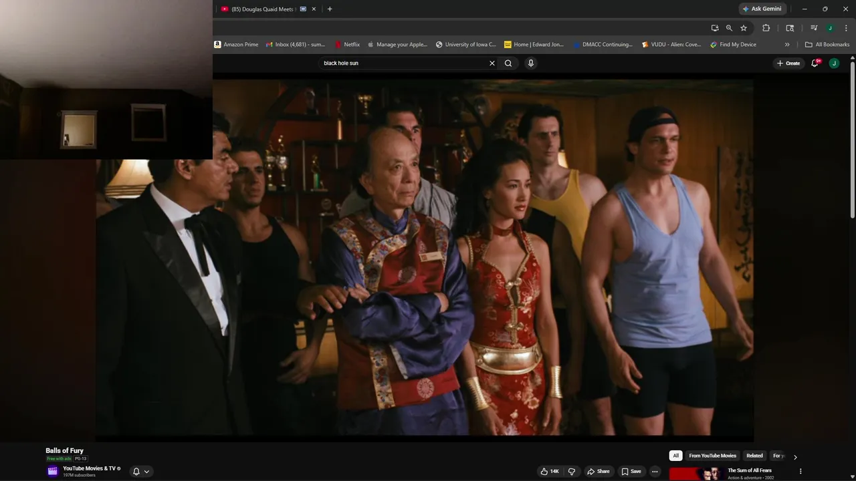
Task: Open the Chrome profile avatar J
Action: (830, 28)
